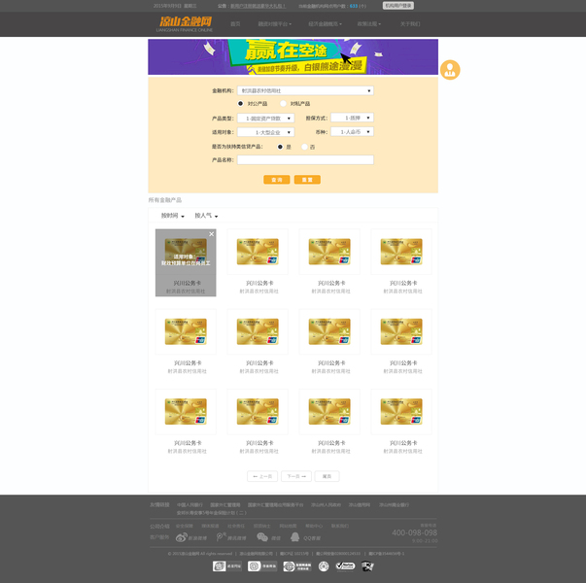Open the last 滨川公务卡 card in bottom row
586x583 pixels.
401,422
